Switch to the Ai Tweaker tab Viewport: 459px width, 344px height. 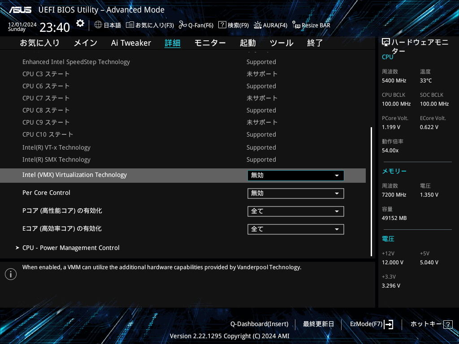131,43
